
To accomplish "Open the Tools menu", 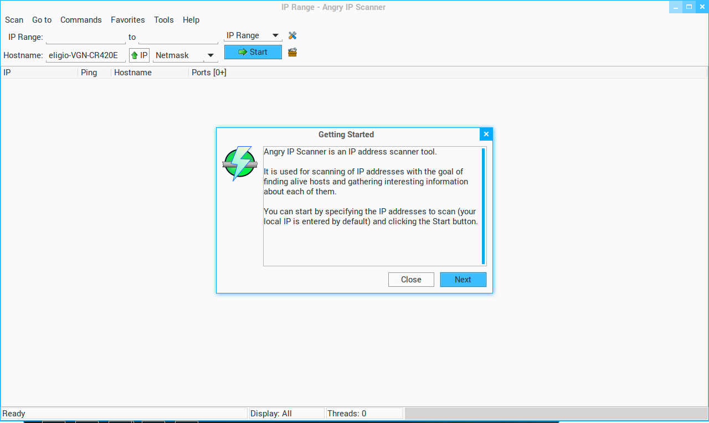I will [164, 20].
